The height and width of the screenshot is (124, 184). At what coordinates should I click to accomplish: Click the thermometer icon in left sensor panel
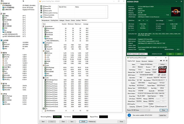click(x=2, y=13)
